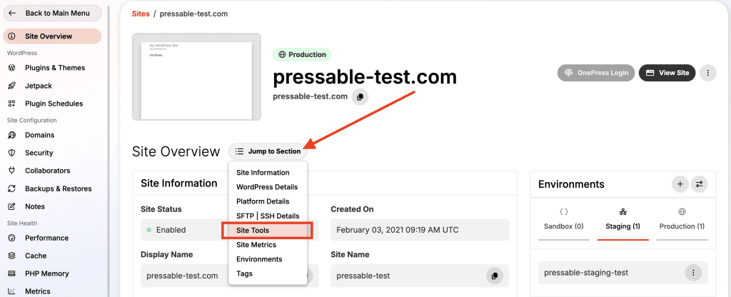The image size is (731, 297).
Task: Click the sync environments arrows icon
Action: click(x=700, y=184)
